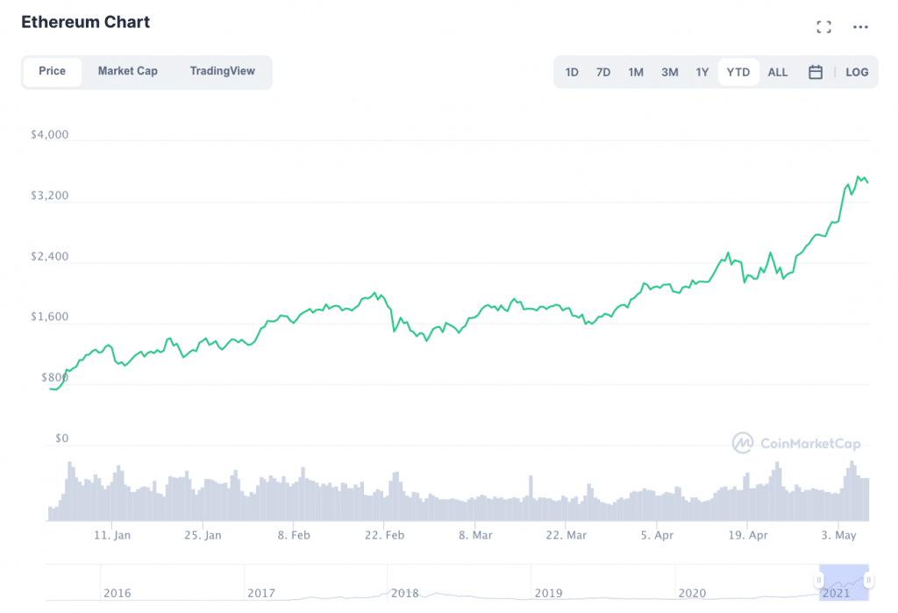This screenshot has width=898, height=613.
Task: Grab the right range slider handle
Action: (868, 580)
